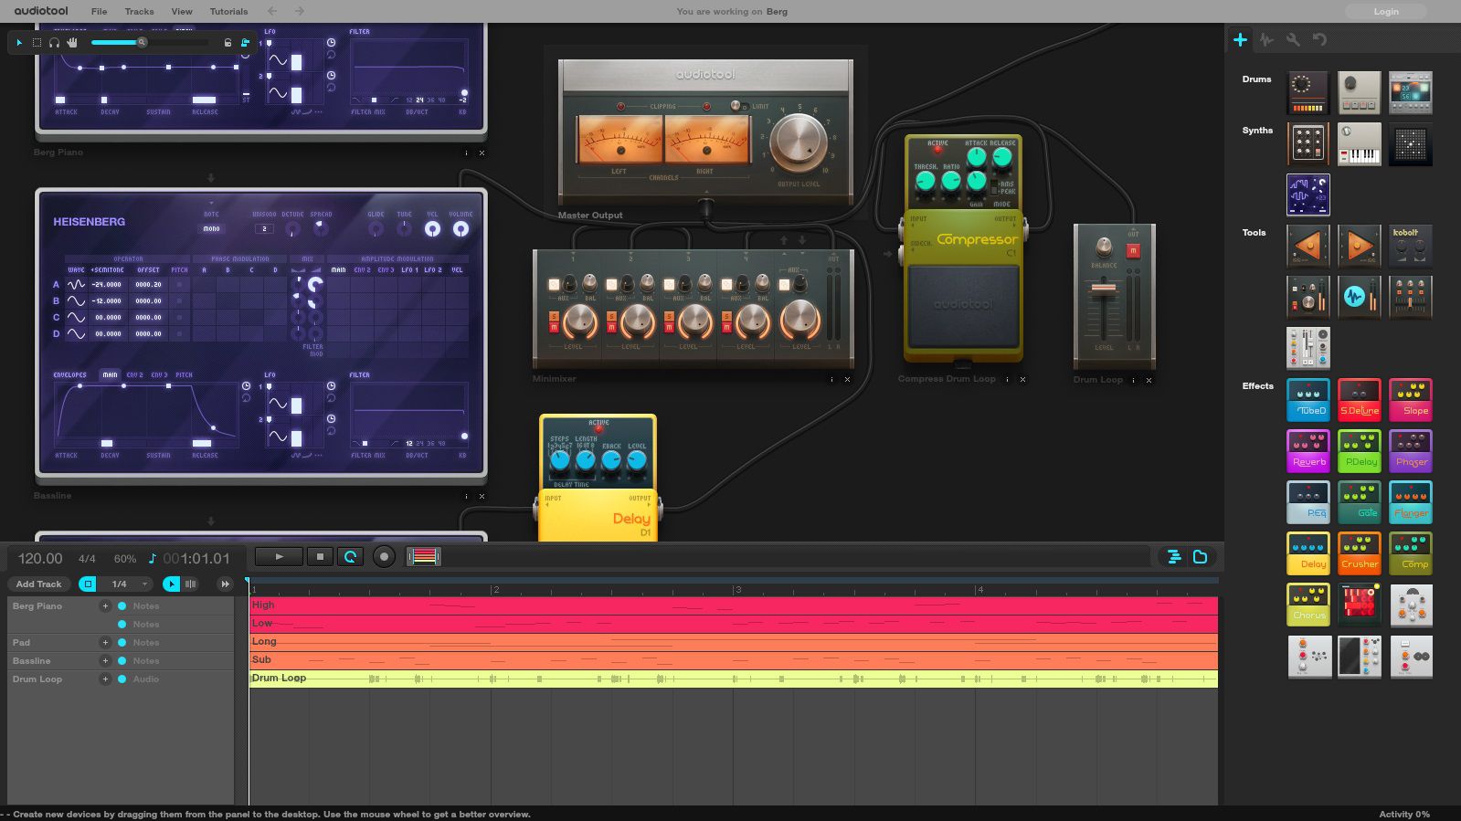Image resolution: width=1461 pixels, height=821 pixels.
Task: Select the P.Delay effect pedal
Action: tap(1359, 451)
